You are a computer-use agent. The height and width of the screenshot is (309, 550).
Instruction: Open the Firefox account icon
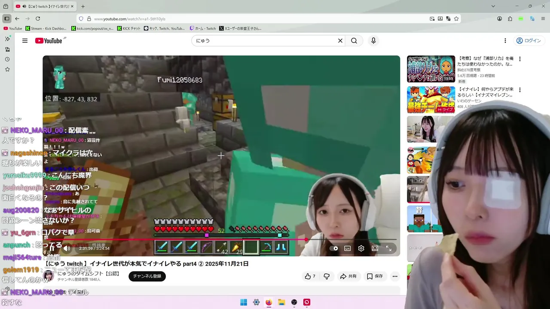click(x=499, y=19)
